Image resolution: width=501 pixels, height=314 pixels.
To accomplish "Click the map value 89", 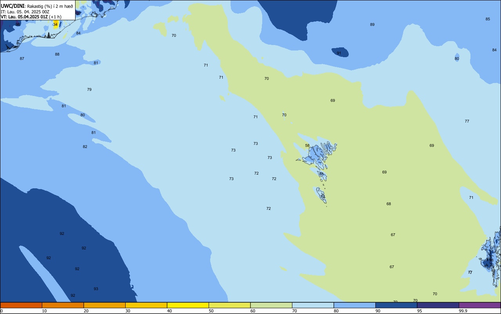I will [372, 25].
